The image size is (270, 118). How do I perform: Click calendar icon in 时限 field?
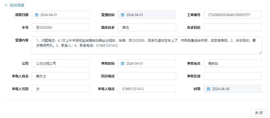tap(208, 89)
